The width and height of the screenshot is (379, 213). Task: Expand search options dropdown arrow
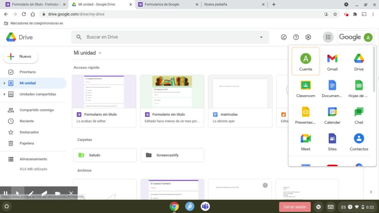pos(261,37)
